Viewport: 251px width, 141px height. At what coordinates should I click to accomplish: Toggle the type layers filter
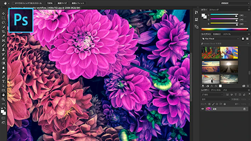tap(236, 95)
